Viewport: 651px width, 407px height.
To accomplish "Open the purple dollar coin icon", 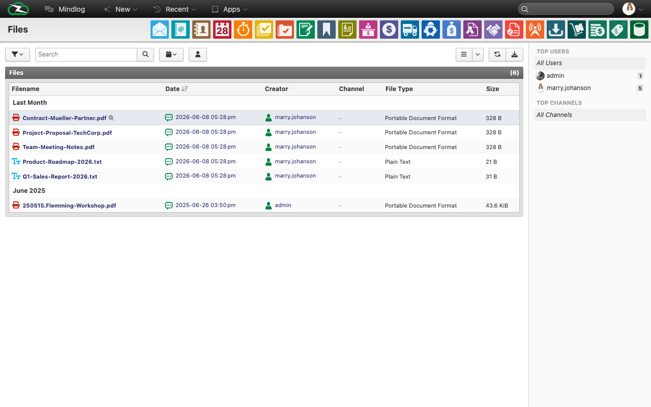I will point(389,30).
